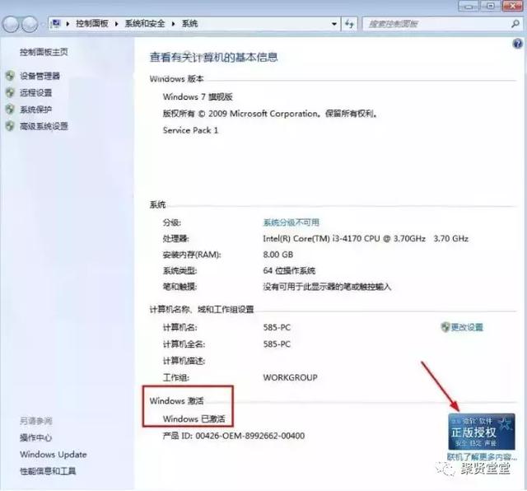Open the 系统保护 sidebar link
This screenshot has height=491, width=527.
(x=35, y=110)
